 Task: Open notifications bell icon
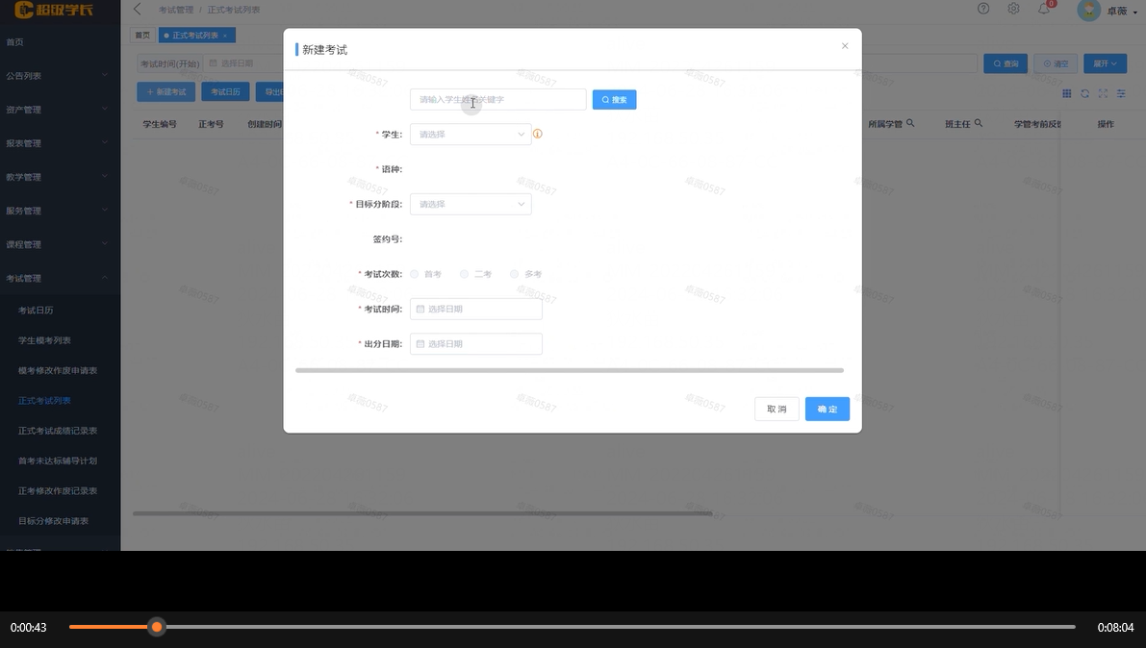point(1044,9)
